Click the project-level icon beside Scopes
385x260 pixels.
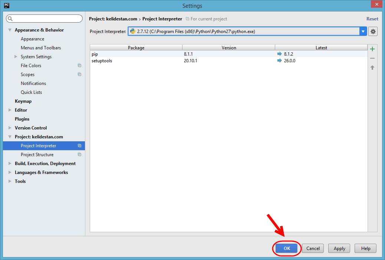79,75
